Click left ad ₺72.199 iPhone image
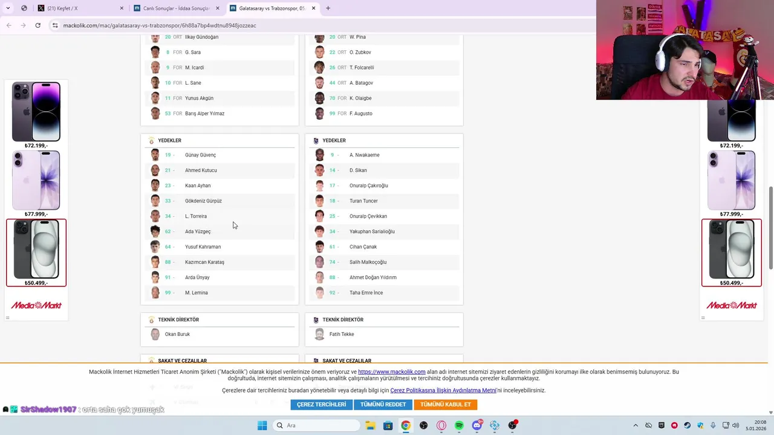Image resolution: width=774 pixels, height=435 pixels. tap(36, 112)
